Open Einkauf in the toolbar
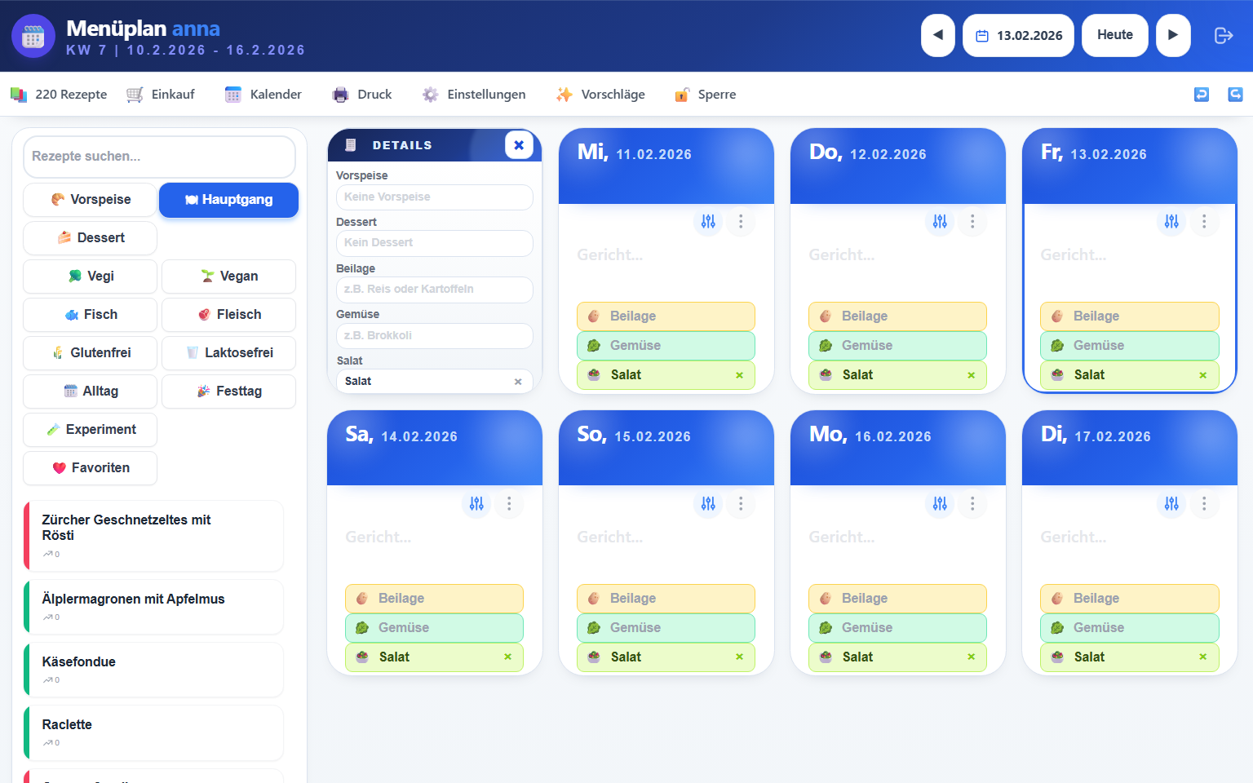Viewport: 1253px width, 783px height. tap(161, 95)
